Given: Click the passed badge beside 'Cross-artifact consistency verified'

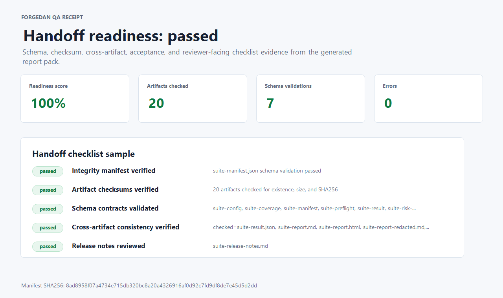Looking at the screenshot, I should (48, 227).
